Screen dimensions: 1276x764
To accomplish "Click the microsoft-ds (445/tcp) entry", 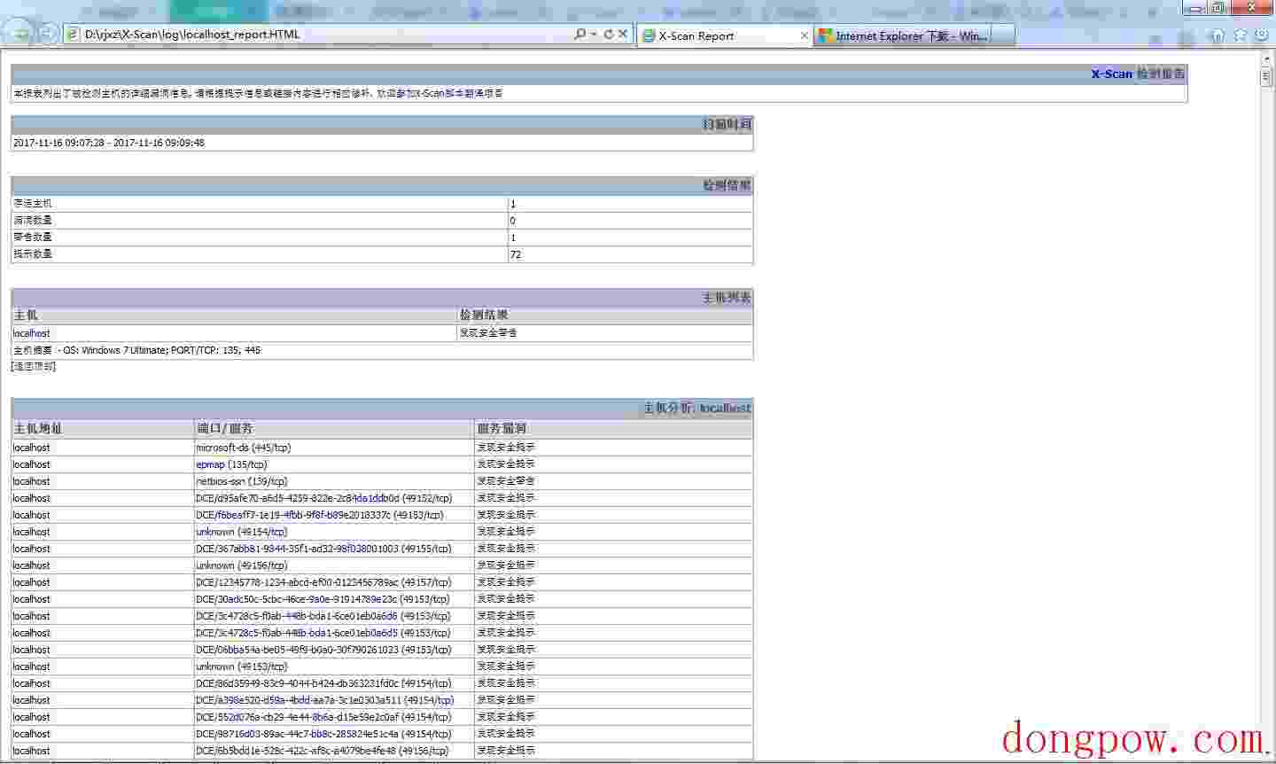I will [x=244, y=448].
